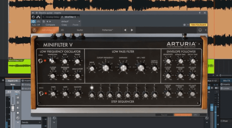Open the plugin settings gear icon
This screenshot has height=128, width=232.
tap(184, 25)
